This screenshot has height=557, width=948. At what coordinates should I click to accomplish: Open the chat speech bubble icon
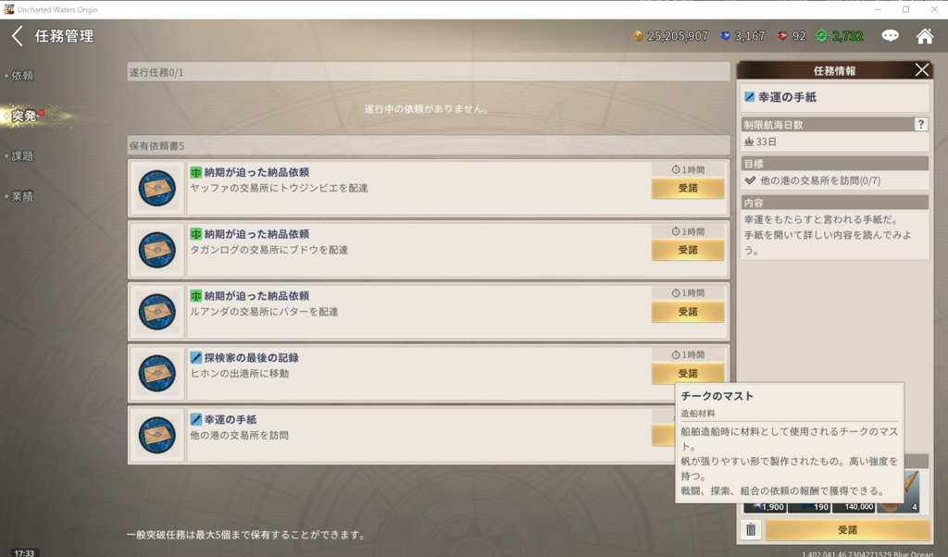(x=890, y=36)
